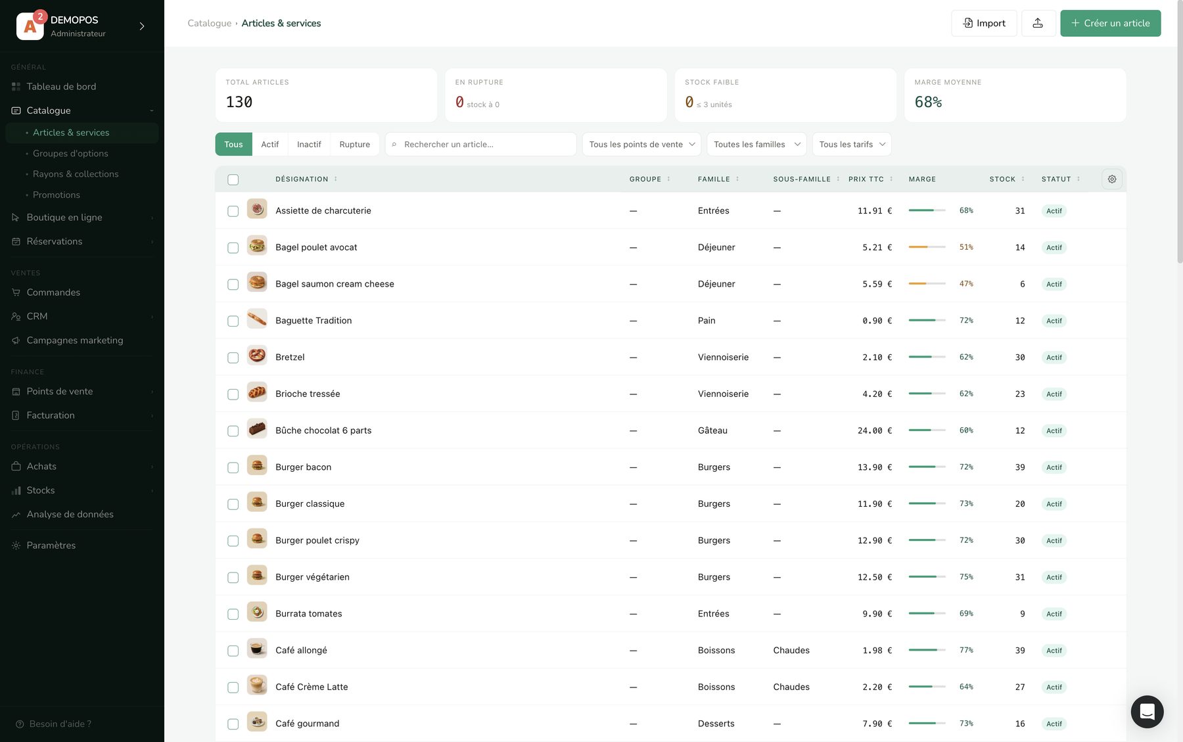Click the export upload icon button

1038,23
